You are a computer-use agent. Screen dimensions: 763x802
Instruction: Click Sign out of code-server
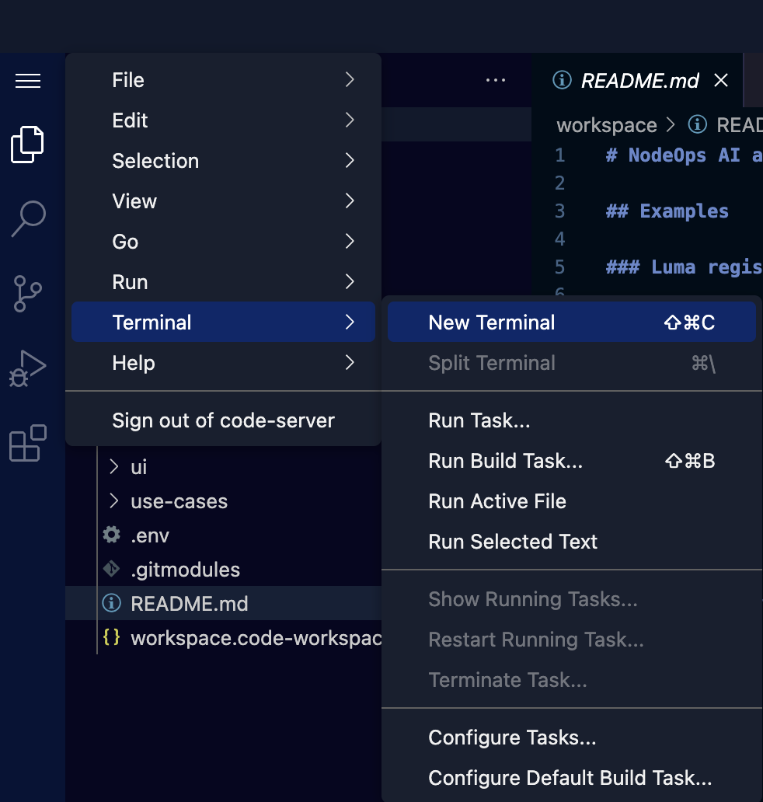coord(221,420)
